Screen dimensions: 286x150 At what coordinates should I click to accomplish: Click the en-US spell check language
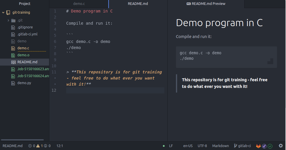click(188, 146)
